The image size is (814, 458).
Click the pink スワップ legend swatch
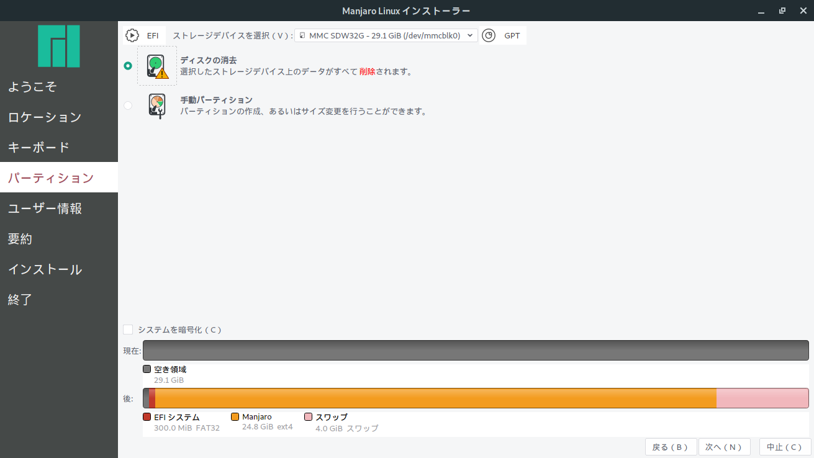309,417
